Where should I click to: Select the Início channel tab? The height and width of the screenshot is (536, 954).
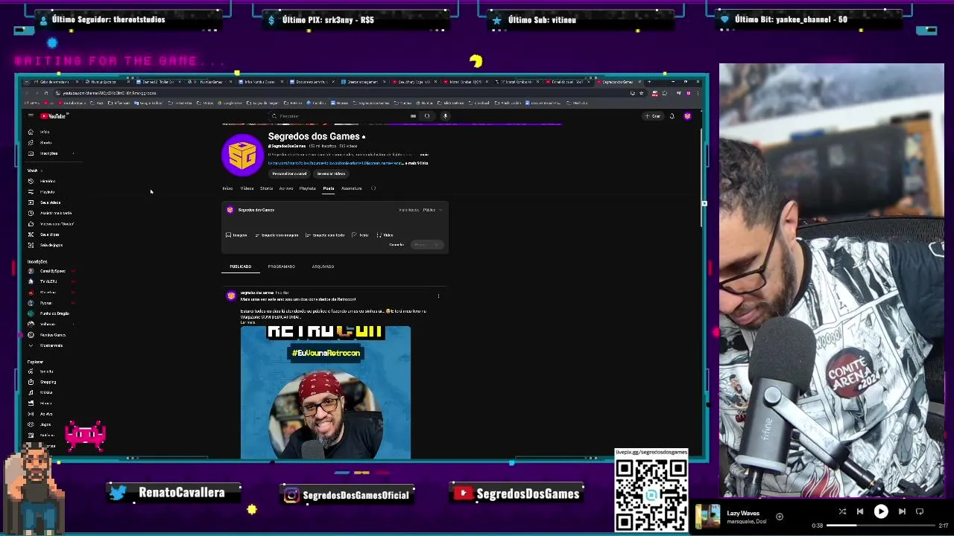pos(227,188)
